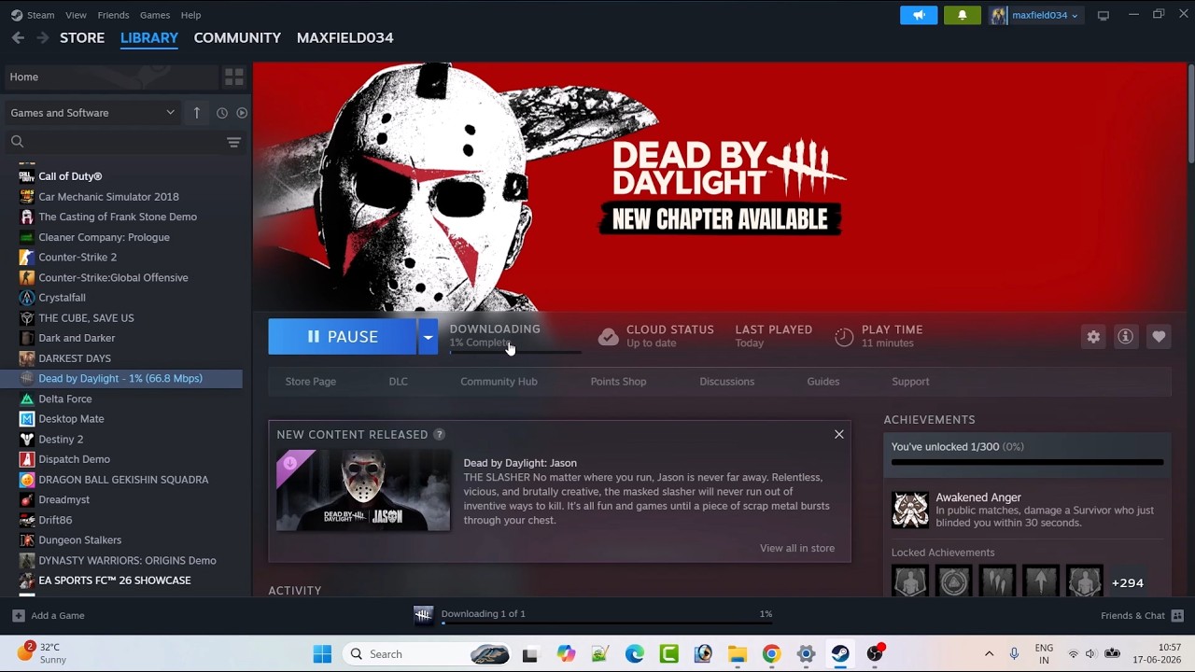Click the achievements progress bar

coord(1027,462)
